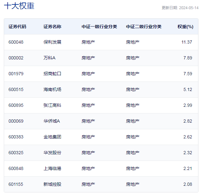Click the 权重(%) column header
Screen dimensions: 200x194
(x=185, y=27)
